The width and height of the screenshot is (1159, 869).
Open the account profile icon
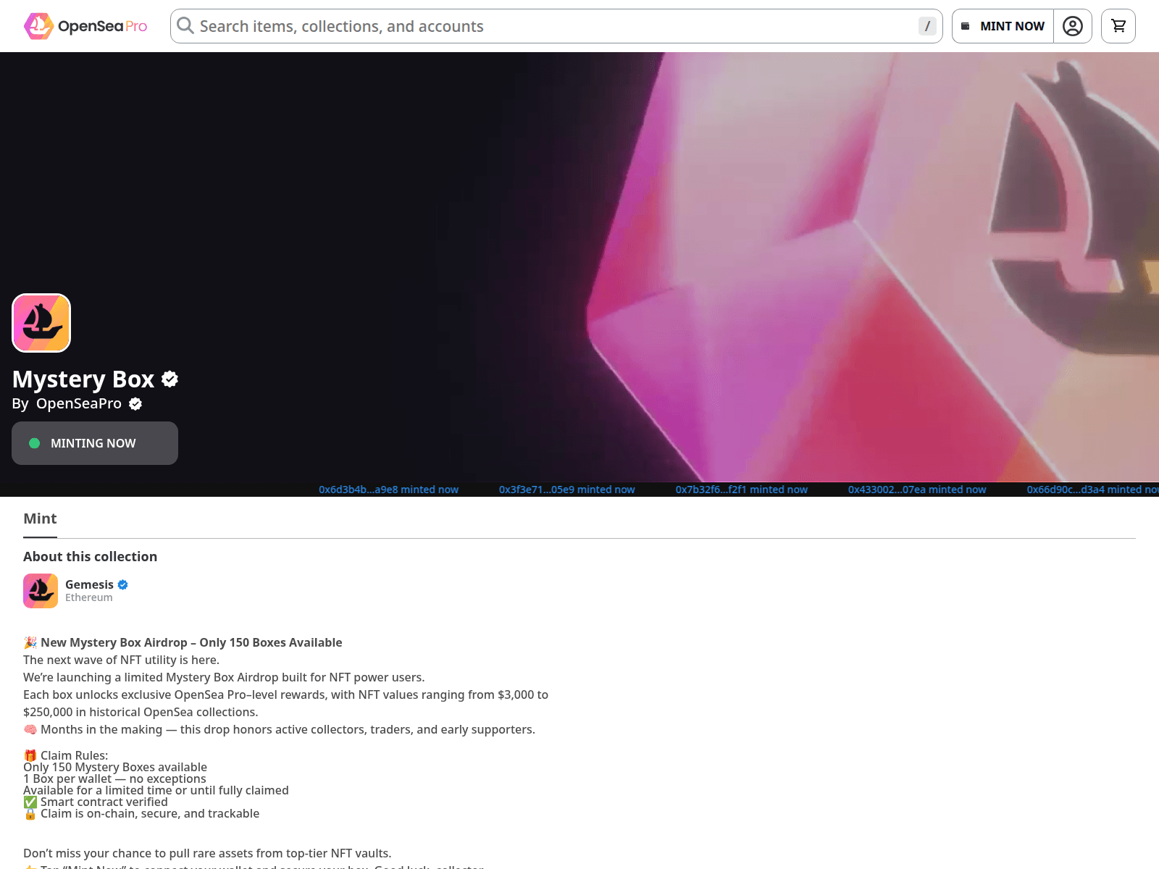coord(1073,26)
